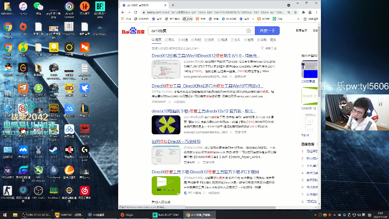Click the Chrome page vertical scrollbar
This screenshot has height=219, width=389.
tap(319, 62)
